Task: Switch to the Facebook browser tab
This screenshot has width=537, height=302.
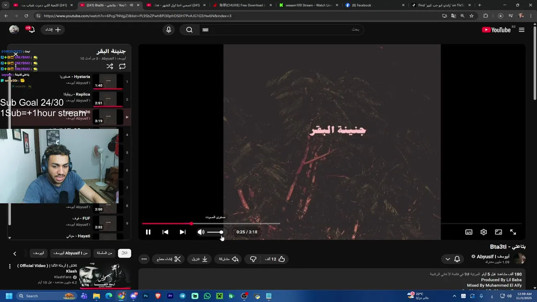Action: pyautogui.click(x=375, y=5)
